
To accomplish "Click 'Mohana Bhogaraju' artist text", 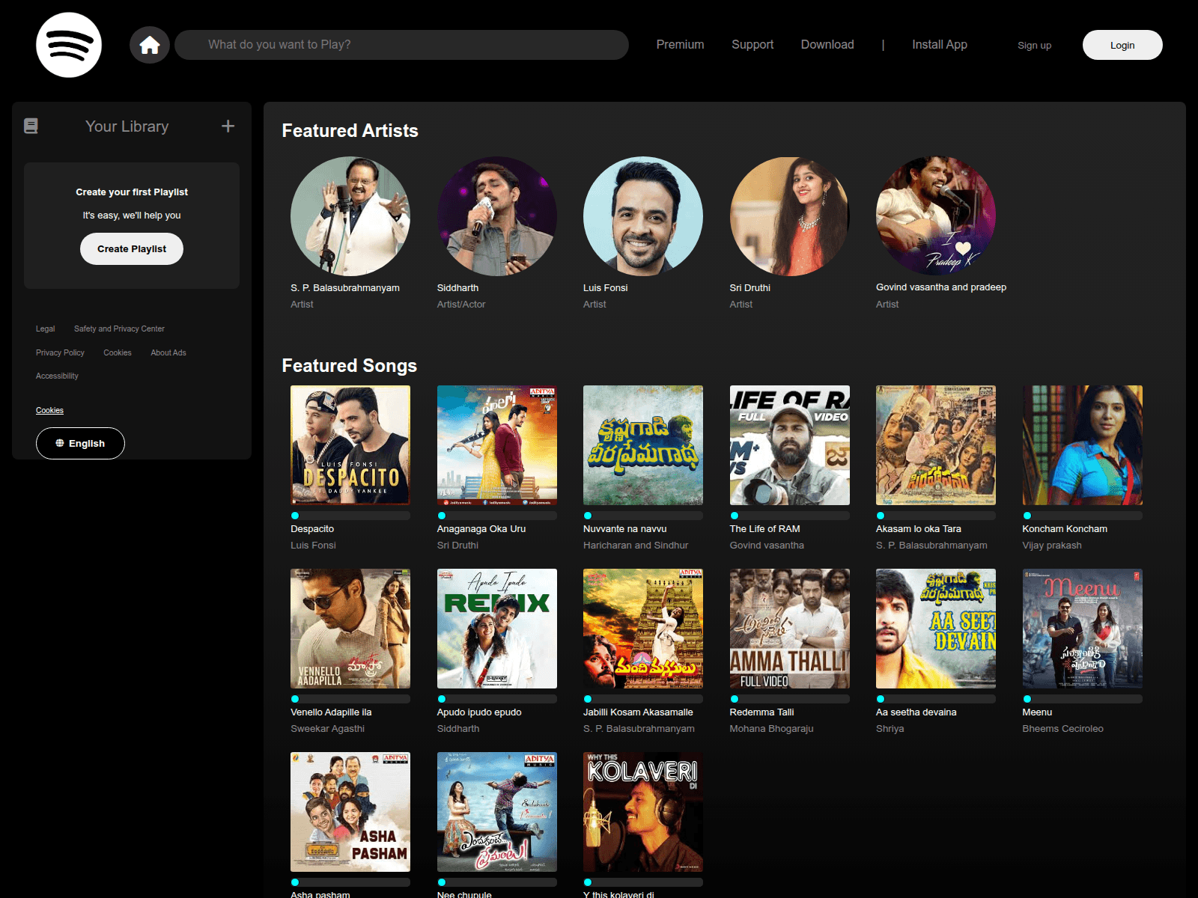I will point(771,729).
